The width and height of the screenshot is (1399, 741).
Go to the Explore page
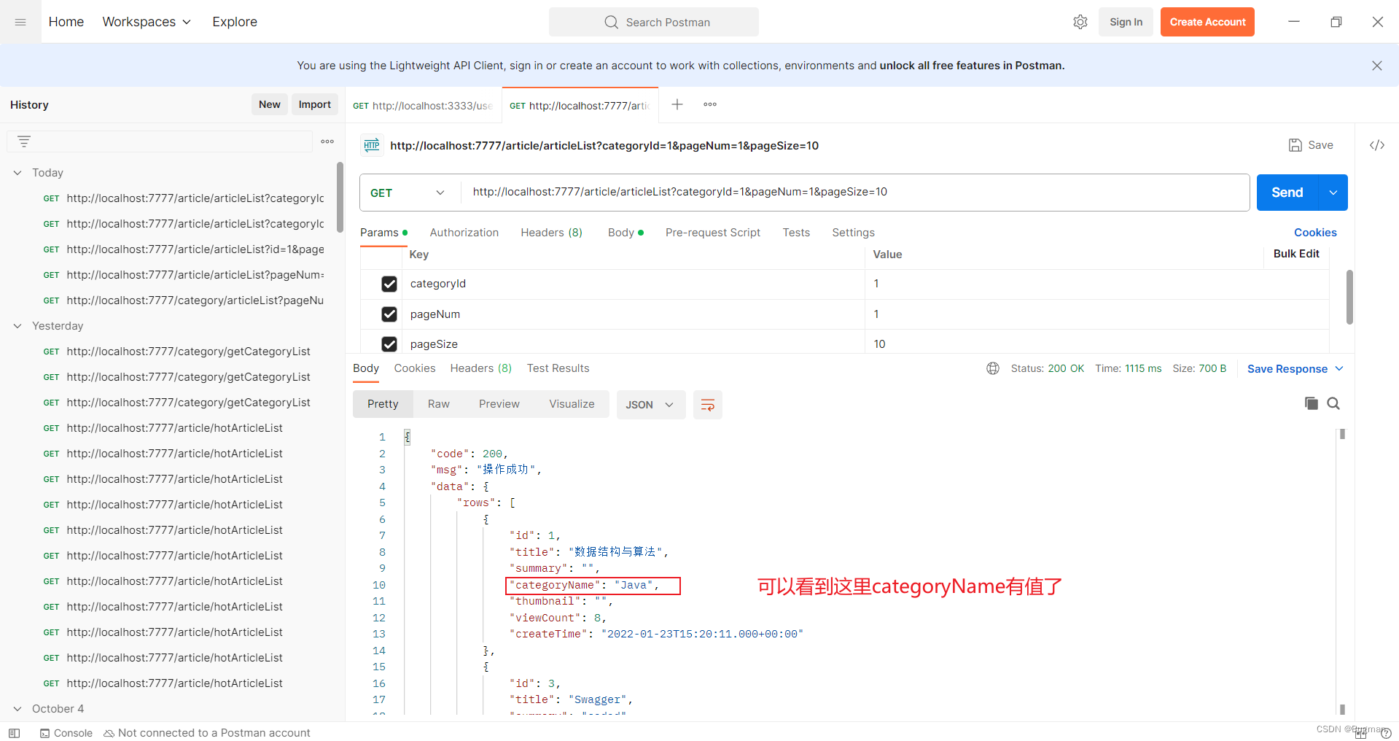pyautogui.click(x=235, y=22)
